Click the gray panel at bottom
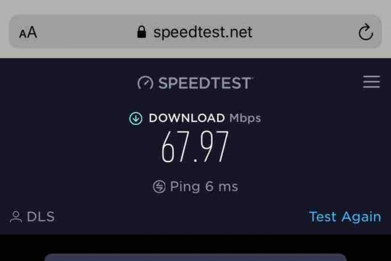This screenshot has height=261, width=391. [195, 257]
